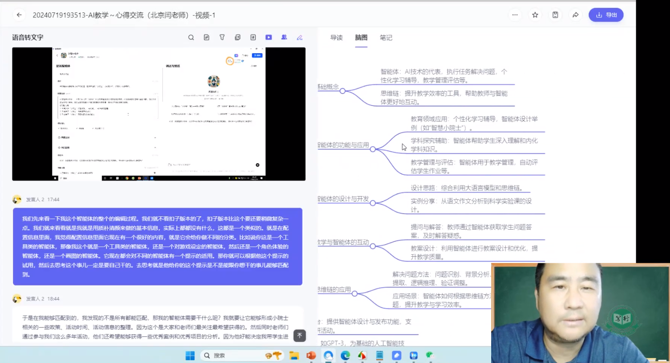The image size is (670, 363).
Task: Open the three-dot more options menu
Action: click(x=515, y=15)
